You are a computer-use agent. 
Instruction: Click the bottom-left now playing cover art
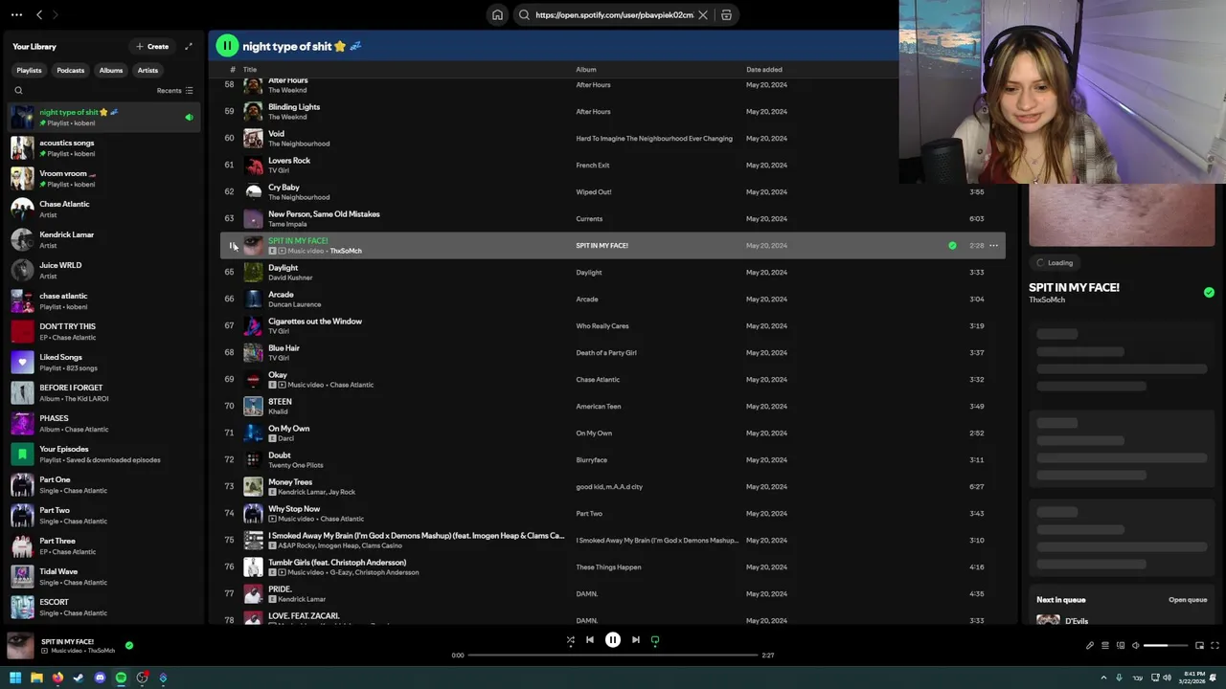point(20,646)
